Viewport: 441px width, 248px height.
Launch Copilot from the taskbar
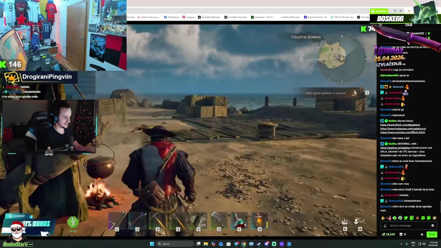point(213,244)
